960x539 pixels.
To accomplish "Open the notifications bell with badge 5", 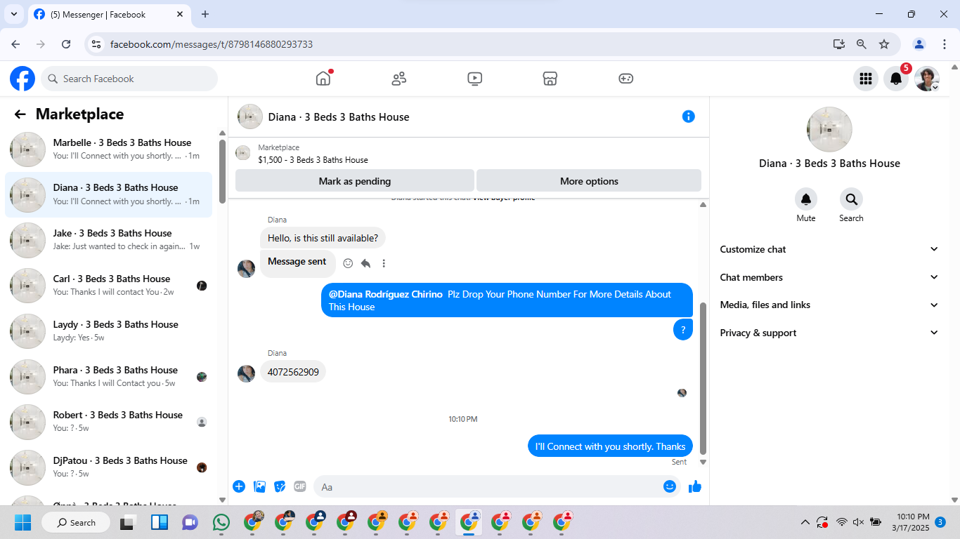I will point(896,79).
